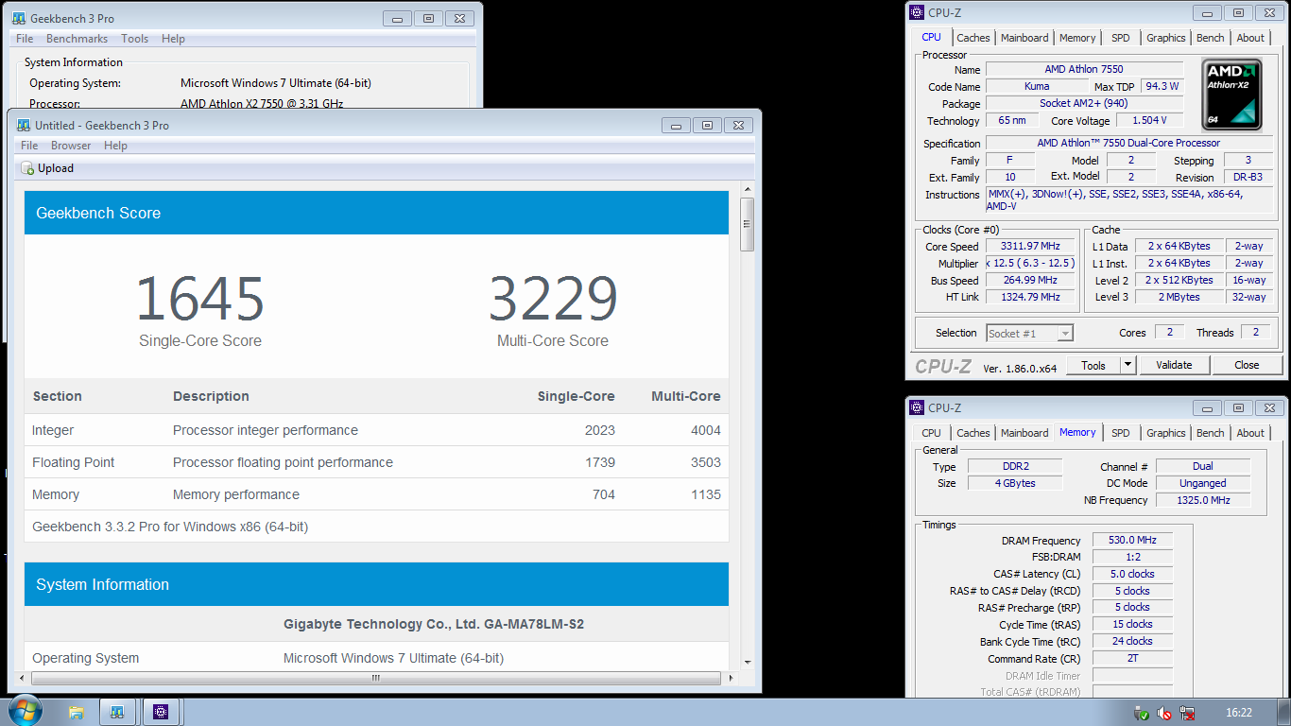The width and height of the screenshot is (1291, 726).
Task: Click the Integer row in results table
Action: 376,430
